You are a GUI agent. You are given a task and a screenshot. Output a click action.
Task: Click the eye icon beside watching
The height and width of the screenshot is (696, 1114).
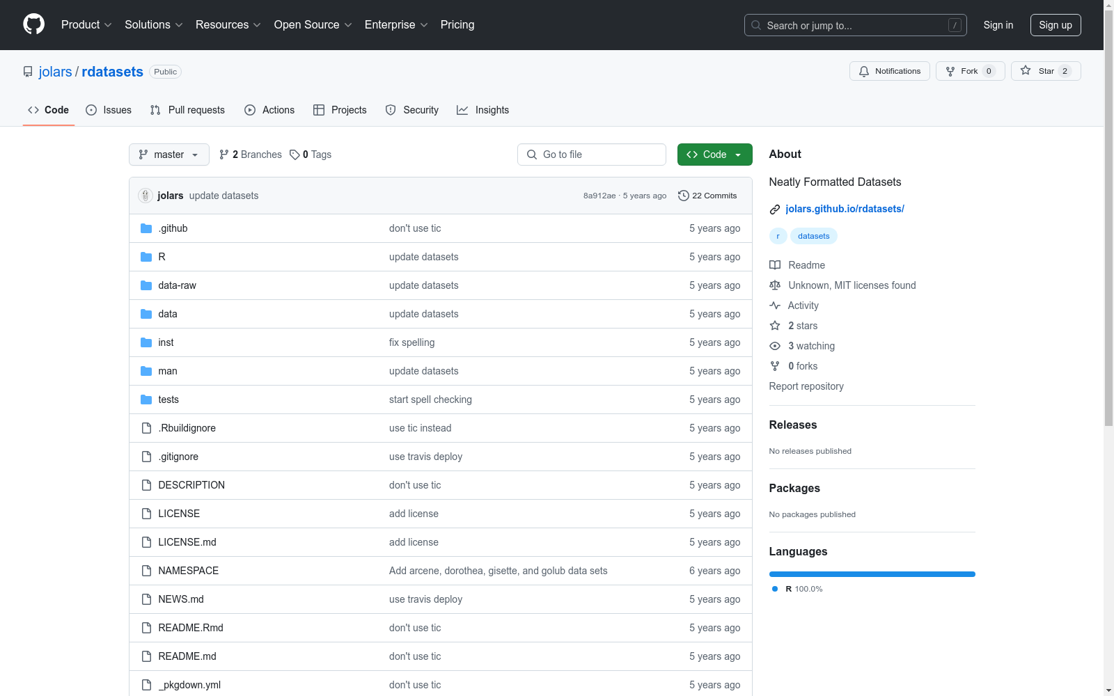(x=775, y=346)
